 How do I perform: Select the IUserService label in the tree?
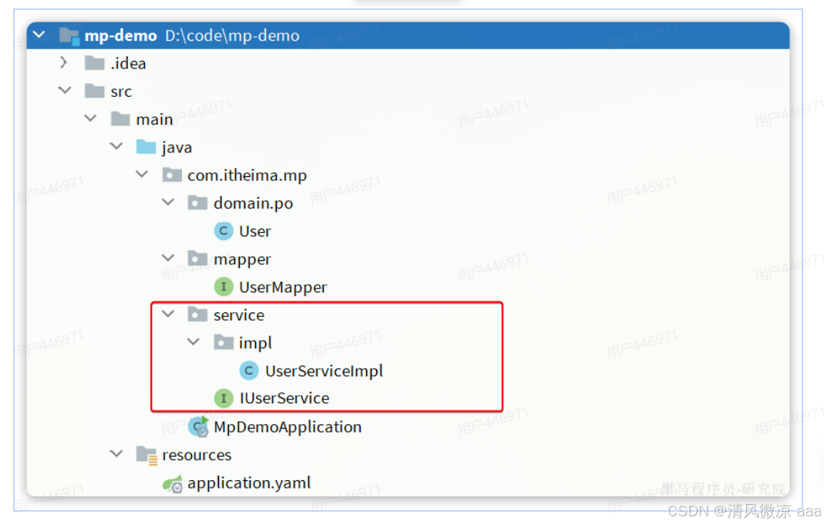tap(284, 399)
